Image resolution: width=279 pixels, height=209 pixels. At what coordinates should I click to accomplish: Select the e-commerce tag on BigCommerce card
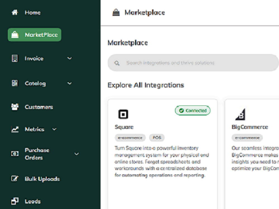click(247, 138)
